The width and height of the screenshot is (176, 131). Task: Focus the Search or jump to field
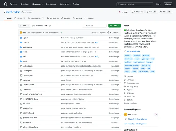click(135, 4)
